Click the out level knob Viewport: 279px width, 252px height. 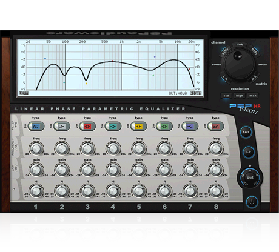[x=250, y=177]
